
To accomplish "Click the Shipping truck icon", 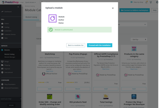I will (2, 65).
